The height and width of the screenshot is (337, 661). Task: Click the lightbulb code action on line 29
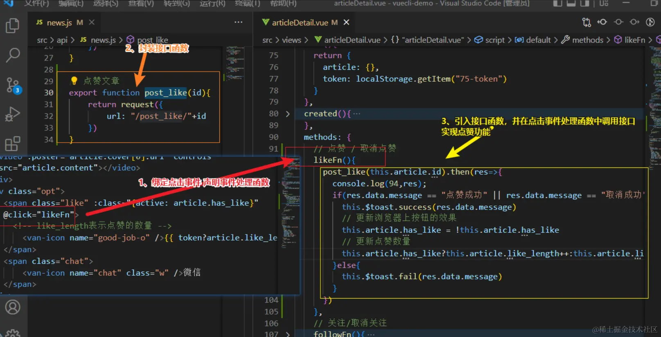74,80
